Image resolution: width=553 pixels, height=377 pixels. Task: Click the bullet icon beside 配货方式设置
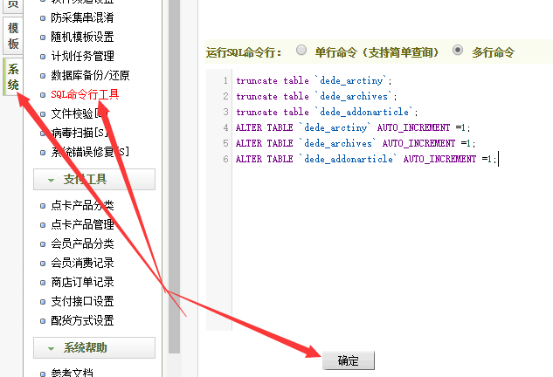43,321
